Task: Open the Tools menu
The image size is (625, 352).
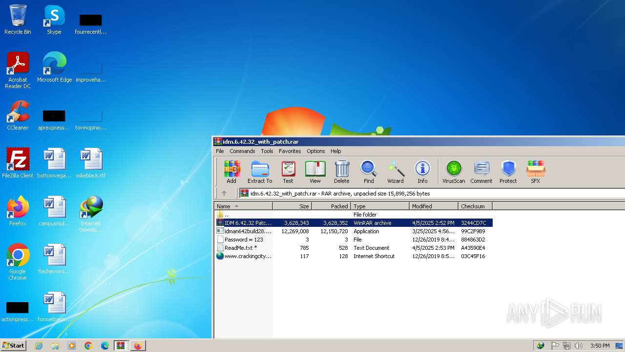Action: 267,151
